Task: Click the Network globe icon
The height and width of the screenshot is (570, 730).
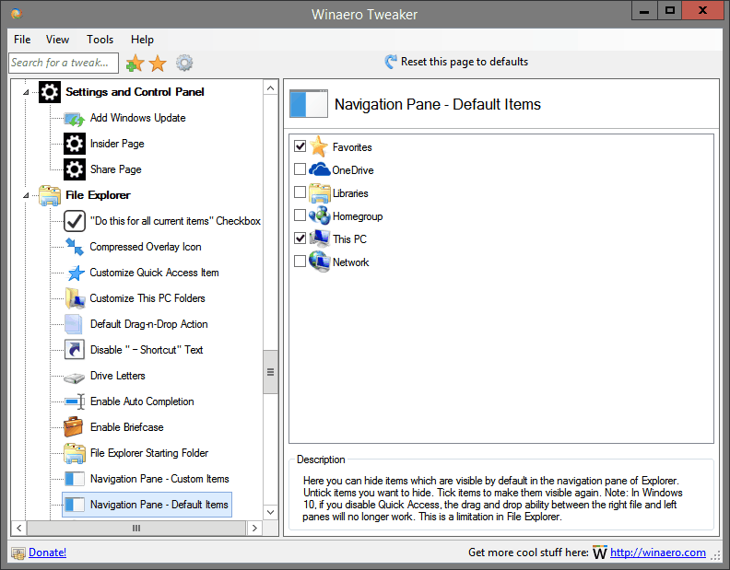Action: point(319,262)
